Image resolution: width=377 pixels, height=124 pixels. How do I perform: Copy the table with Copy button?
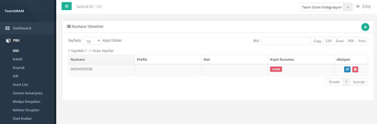[318, 41]
